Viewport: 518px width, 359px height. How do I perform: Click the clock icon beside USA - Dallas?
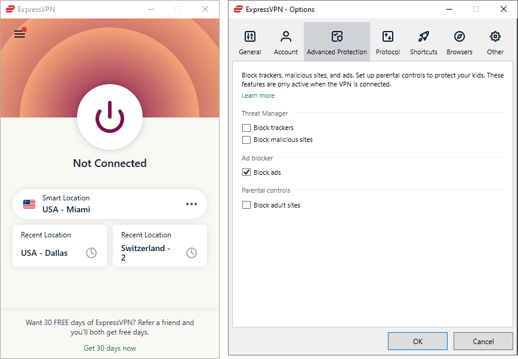pyautogui.click(x=91, y=253)
